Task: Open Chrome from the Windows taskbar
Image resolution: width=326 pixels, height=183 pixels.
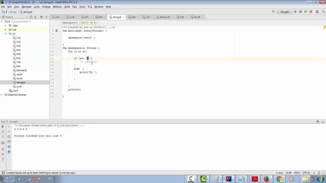Action: pyautogui.click(x=279, y=178)
